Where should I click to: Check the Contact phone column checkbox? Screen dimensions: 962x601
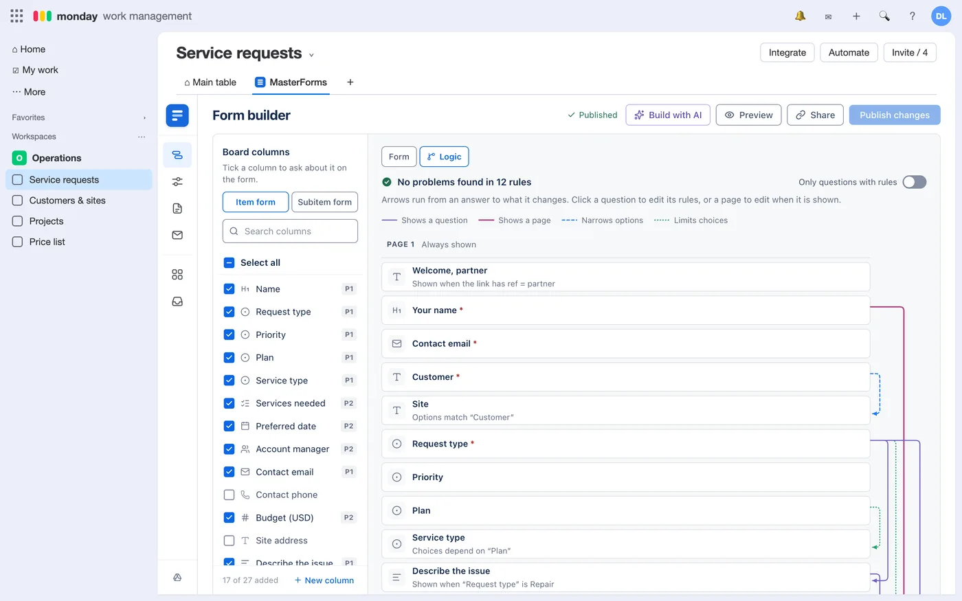[230, 495]
